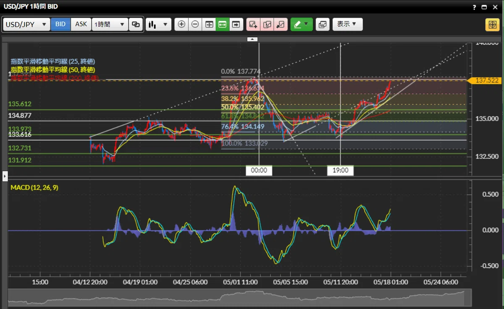Click the fit-all-directions chart icon

[x=209, y=24]
